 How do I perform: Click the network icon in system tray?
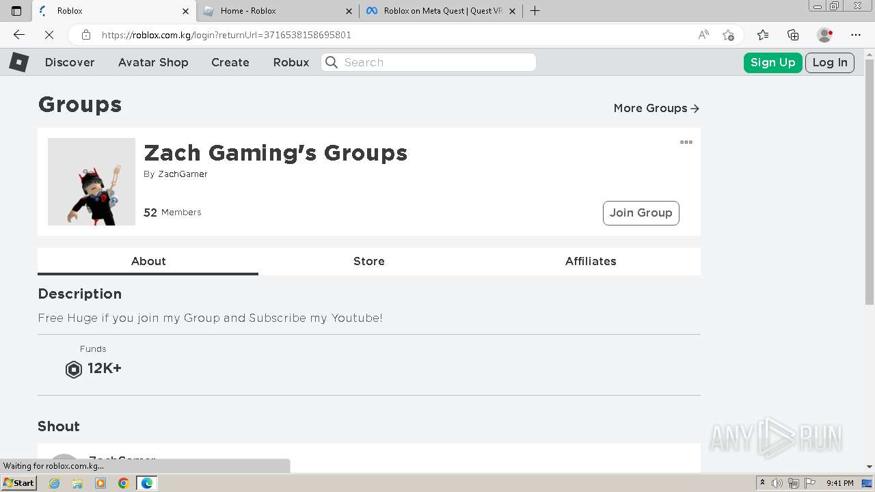click(x=794, y=483)
